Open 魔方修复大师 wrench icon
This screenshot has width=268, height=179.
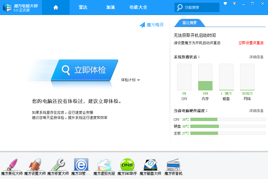(x=58, y=165)
